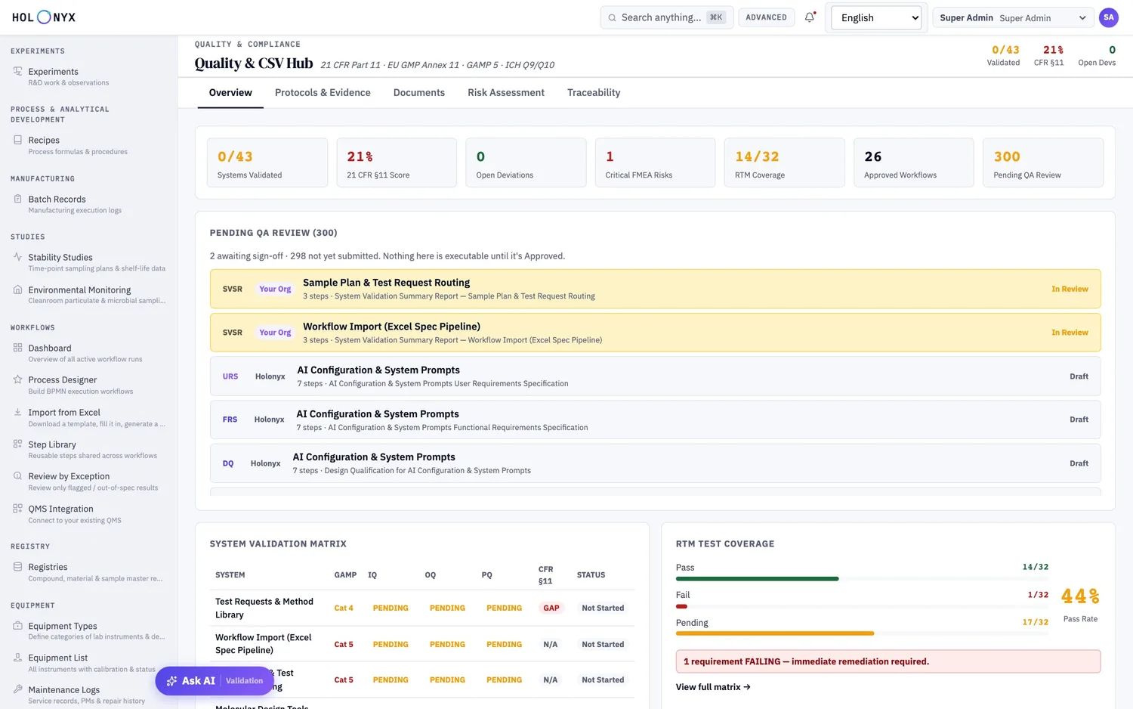Image resolution: width=1133 pixels, height=709 pixels.
Task: Click the 44% Pass Rate value
Action: (x=1080, y=596)
